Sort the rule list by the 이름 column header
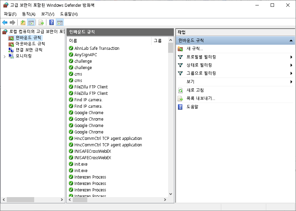This screenshot has height=211, width=296. point(109,41)
